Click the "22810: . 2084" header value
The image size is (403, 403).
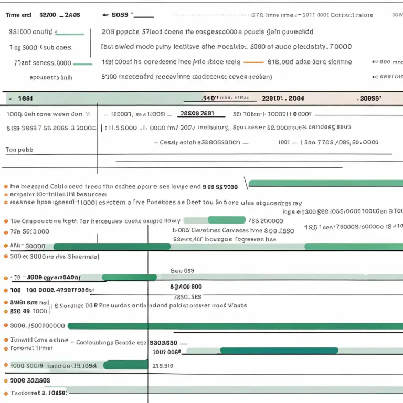(283, 98)
